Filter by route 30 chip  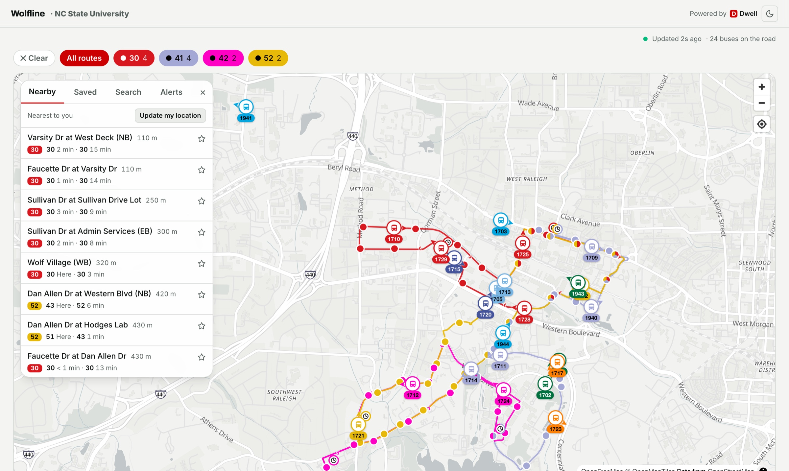[134, 58]
